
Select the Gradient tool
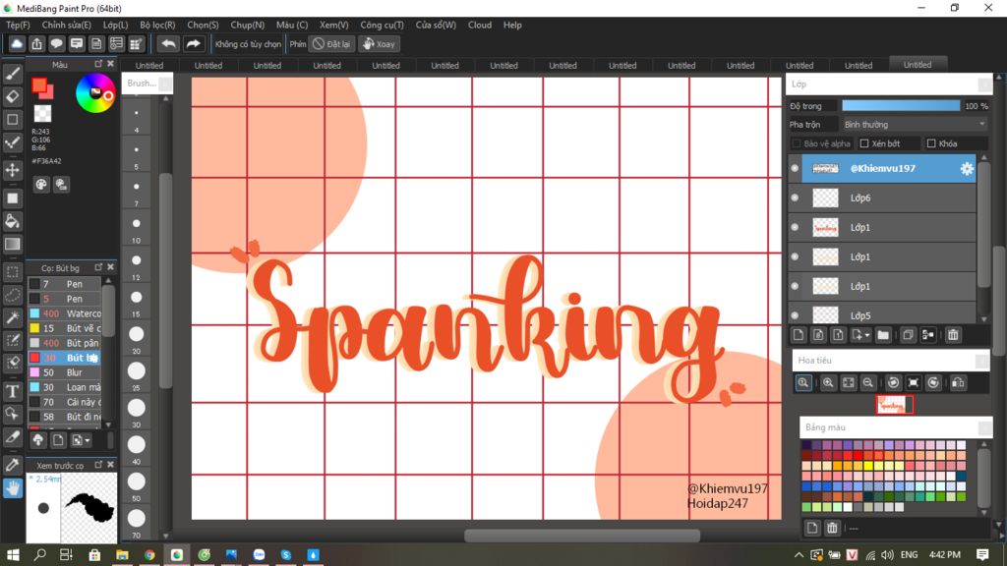[12, 244]
